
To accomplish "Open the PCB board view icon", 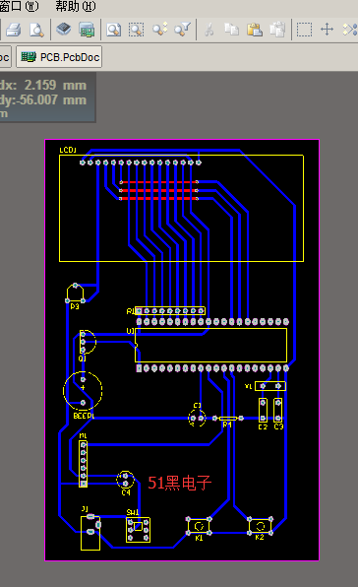I will [x=87, y=30].
